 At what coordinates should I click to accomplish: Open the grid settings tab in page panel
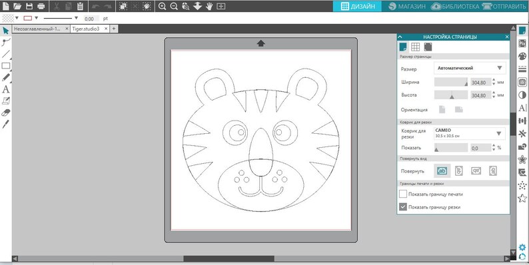pos(416,47)
